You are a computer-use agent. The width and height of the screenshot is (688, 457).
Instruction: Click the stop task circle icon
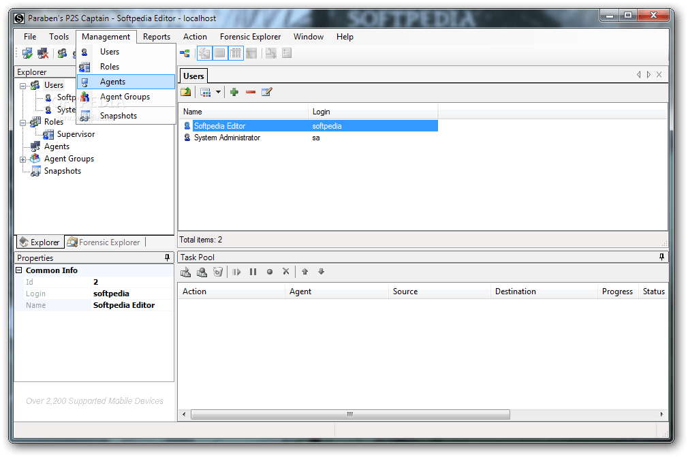270,272
